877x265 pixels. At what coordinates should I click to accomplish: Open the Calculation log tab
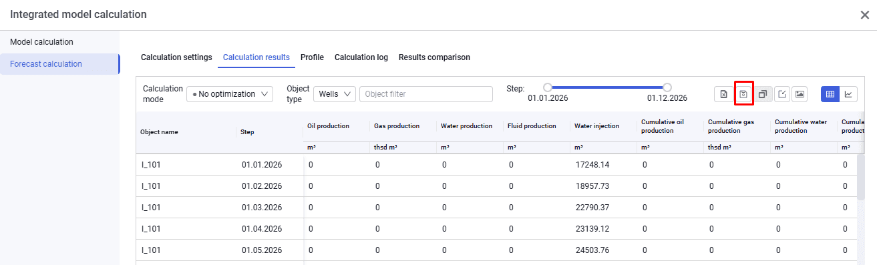click(361, 57)
